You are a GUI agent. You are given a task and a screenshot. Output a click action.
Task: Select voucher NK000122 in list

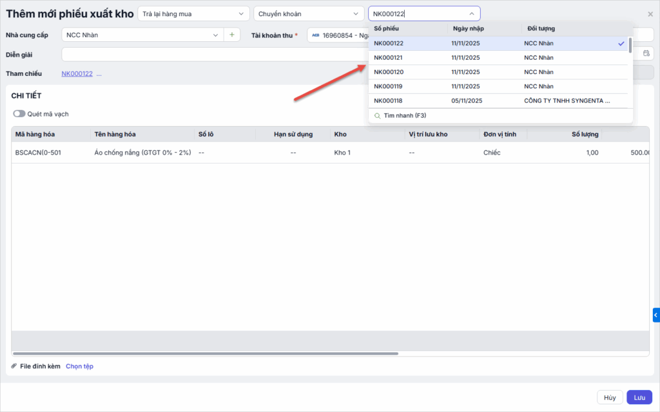pyautogui.click(x=498, y=43)
